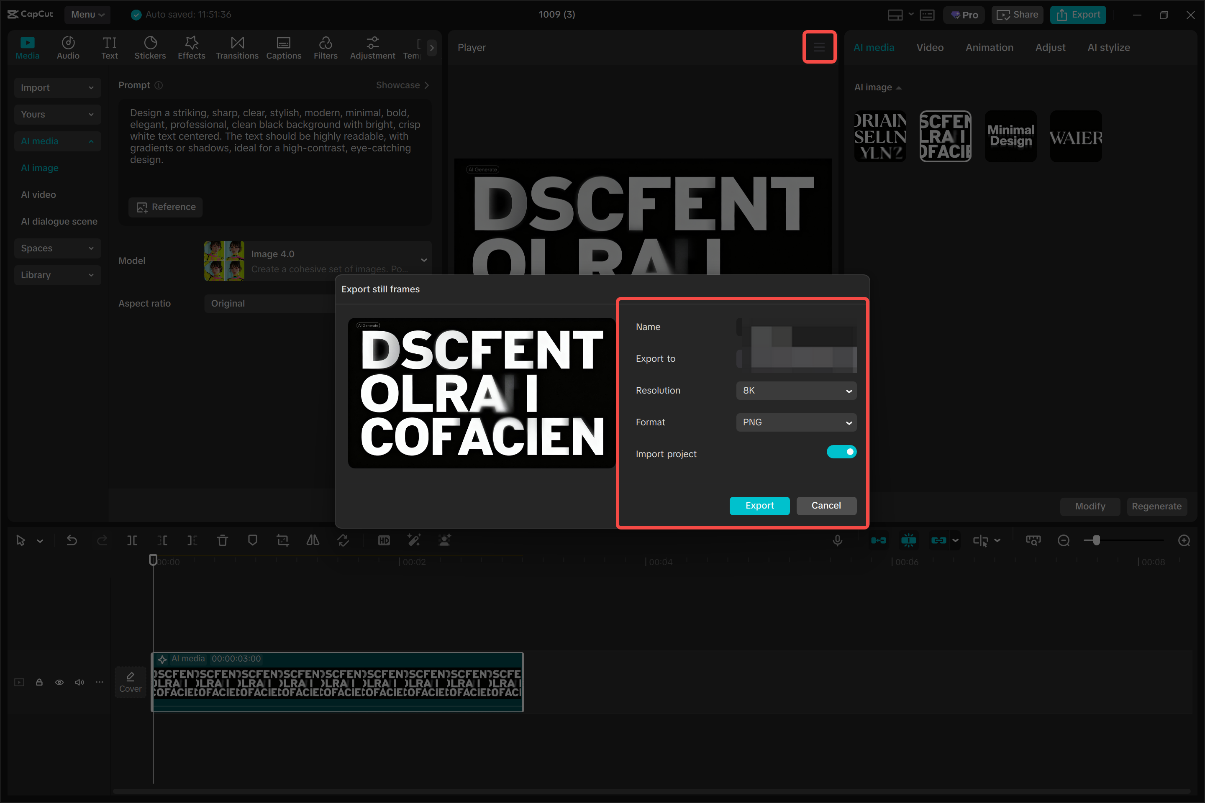Select the WAIER generated image thumbnail
This screenshot has width=1205, height=803.
1076,136
